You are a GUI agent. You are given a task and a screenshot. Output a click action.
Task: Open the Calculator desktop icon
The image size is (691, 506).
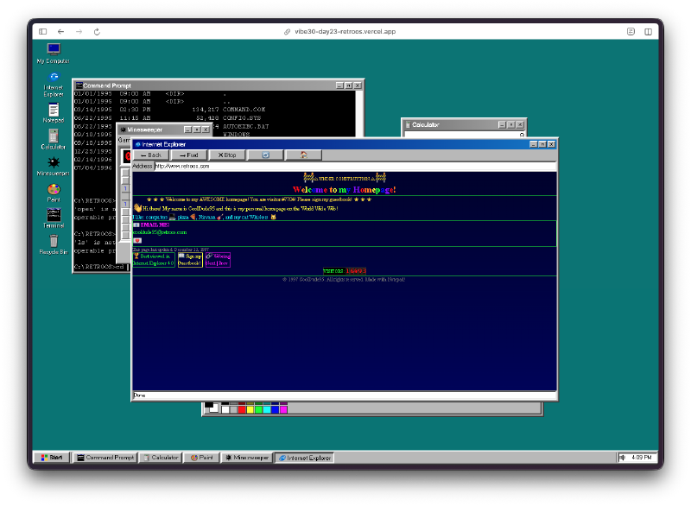[x=53, y=138]
